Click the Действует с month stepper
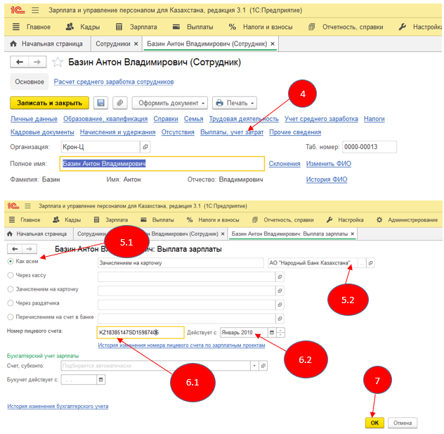The image size is (444, 434). coord(280,332)
